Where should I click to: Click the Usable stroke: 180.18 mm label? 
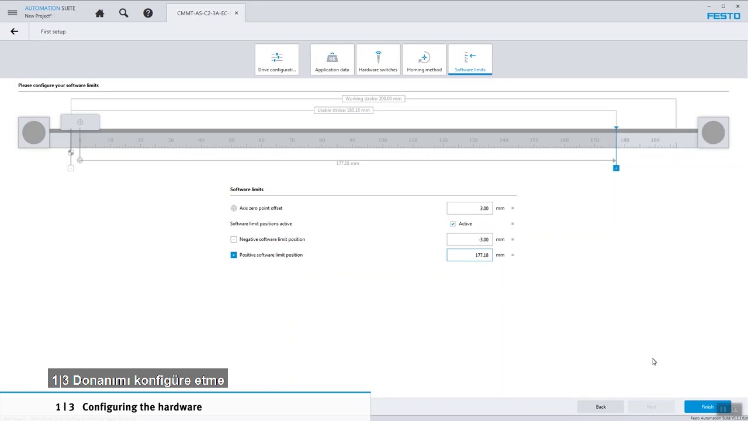343,111
